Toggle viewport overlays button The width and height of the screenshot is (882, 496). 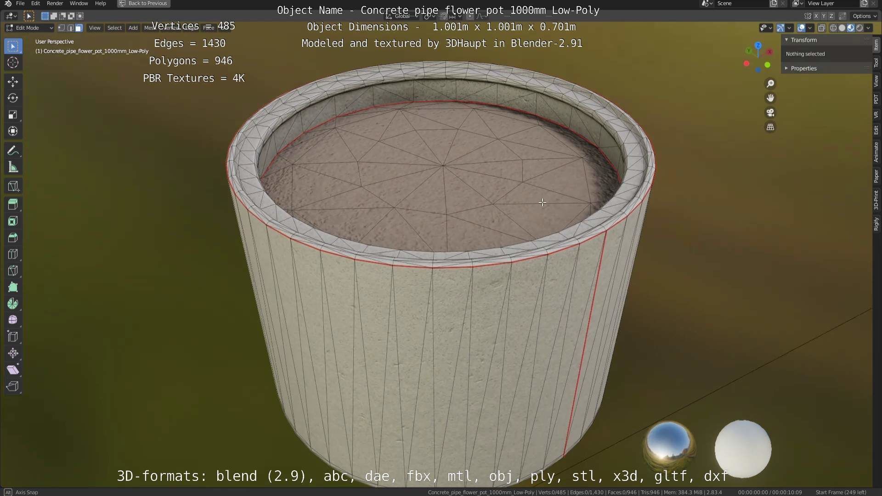pyautogui.click(x=801, y=28)
